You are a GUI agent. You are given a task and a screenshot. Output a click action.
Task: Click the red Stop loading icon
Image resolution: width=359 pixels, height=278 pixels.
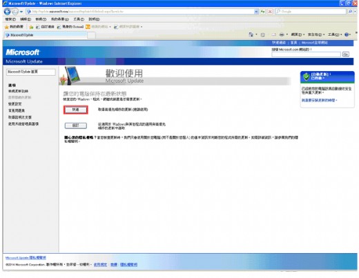click(x=270, y=11)
